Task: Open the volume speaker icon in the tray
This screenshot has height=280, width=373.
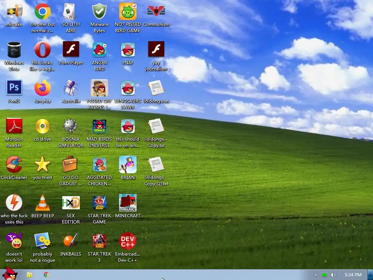Action: 333,275
